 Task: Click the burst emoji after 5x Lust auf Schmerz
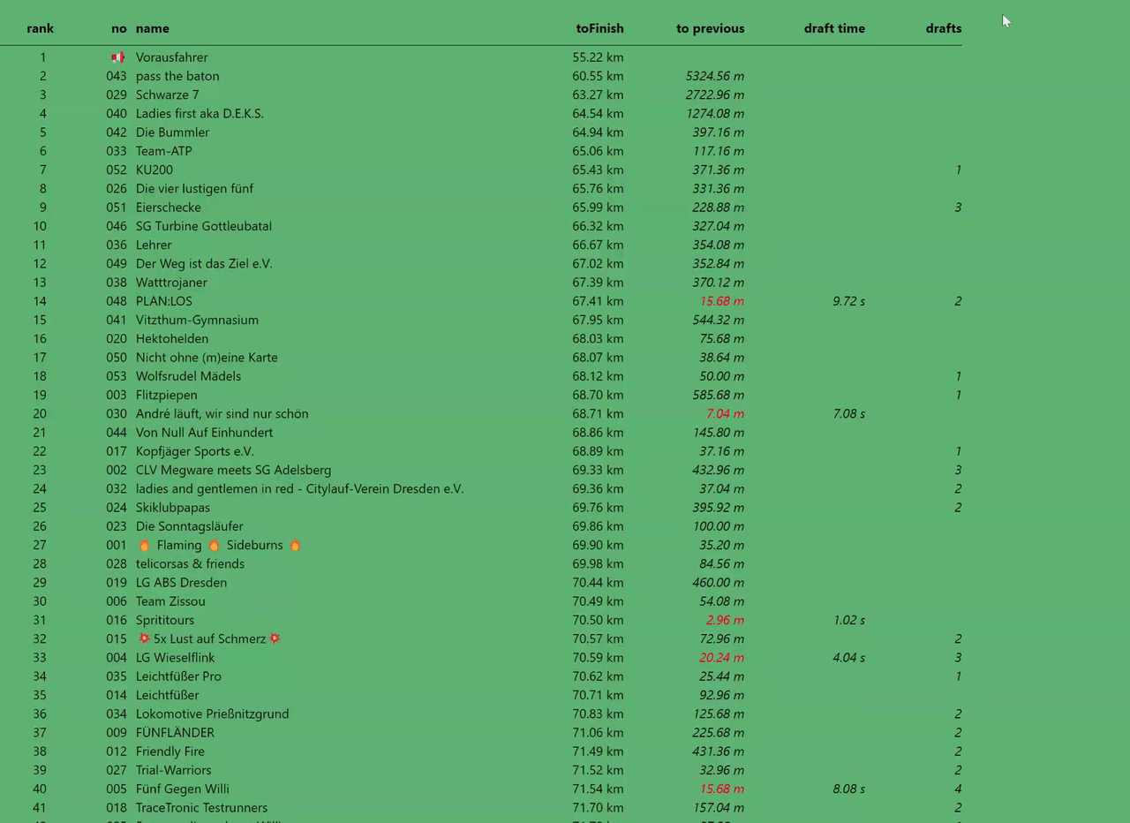click(x=275, y=639)
